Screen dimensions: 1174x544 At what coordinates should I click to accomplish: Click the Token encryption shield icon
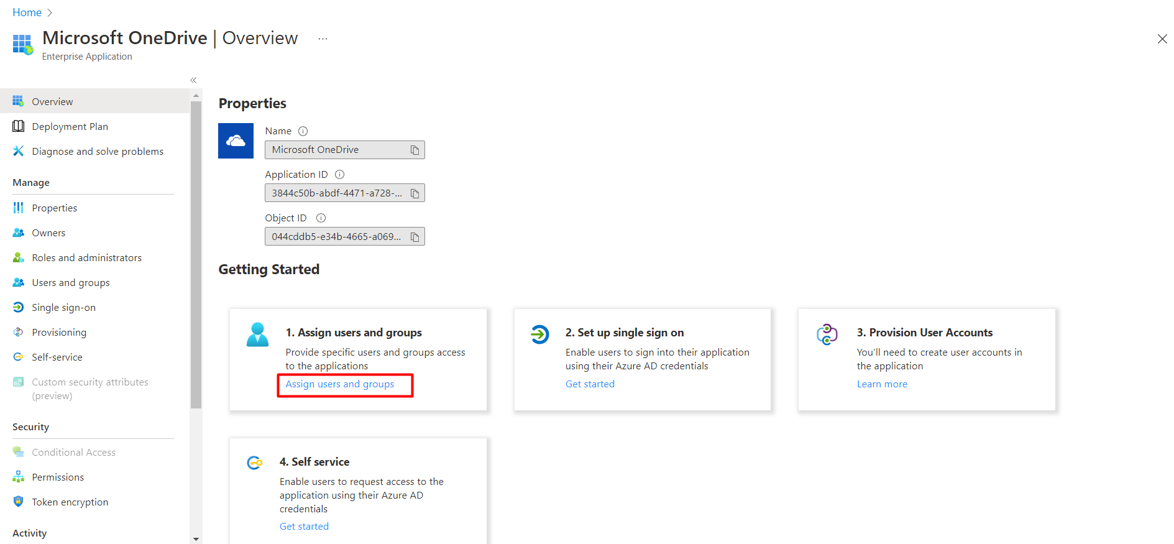18,502
